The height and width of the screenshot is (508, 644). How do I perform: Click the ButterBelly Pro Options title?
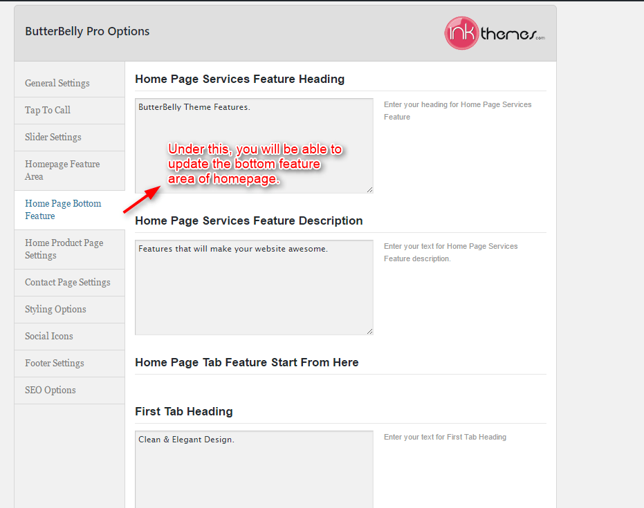[x=87, y=32]
